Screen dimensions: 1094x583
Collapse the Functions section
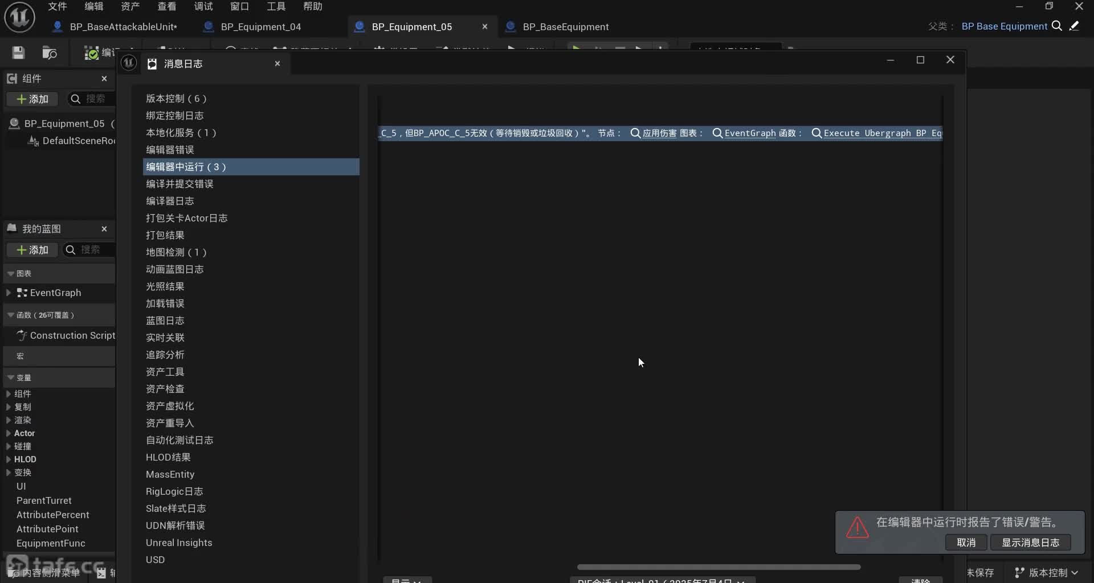(11, 315)
